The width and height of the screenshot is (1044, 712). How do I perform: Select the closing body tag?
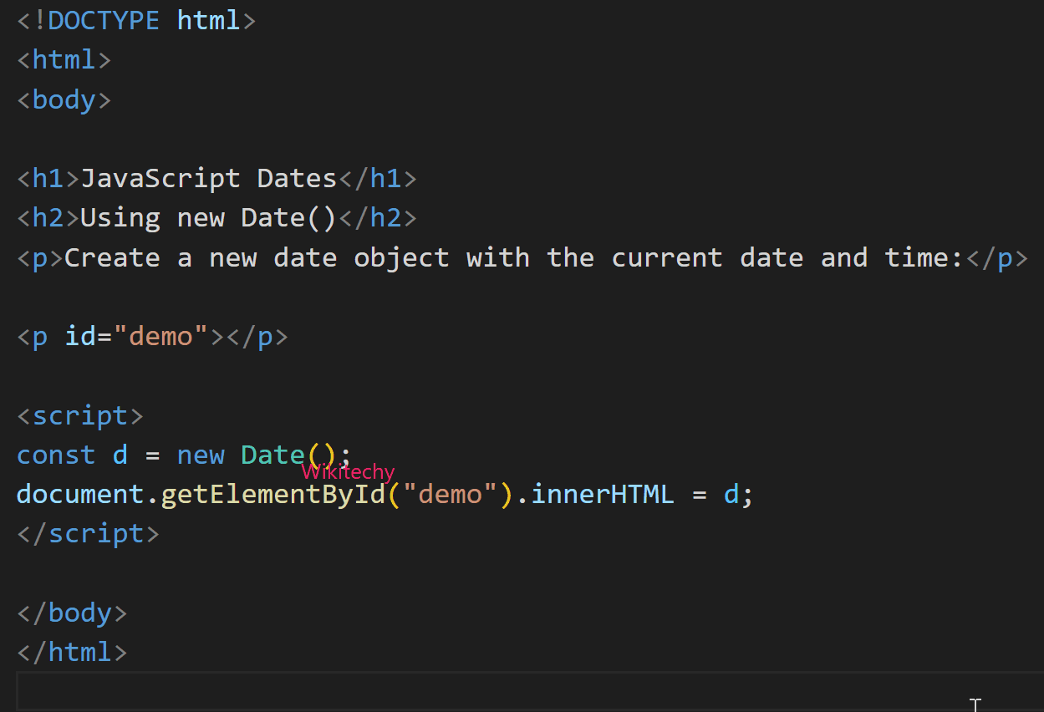(72, 613)
